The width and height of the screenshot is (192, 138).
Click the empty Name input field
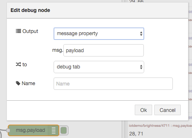(113, 84)
